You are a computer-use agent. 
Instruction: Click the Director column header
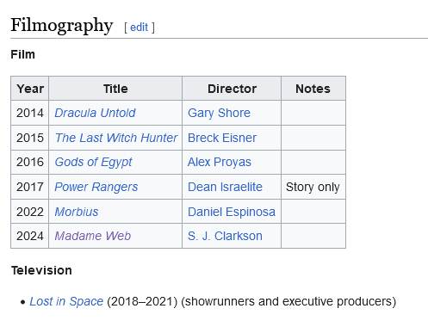tap(232, 89)
